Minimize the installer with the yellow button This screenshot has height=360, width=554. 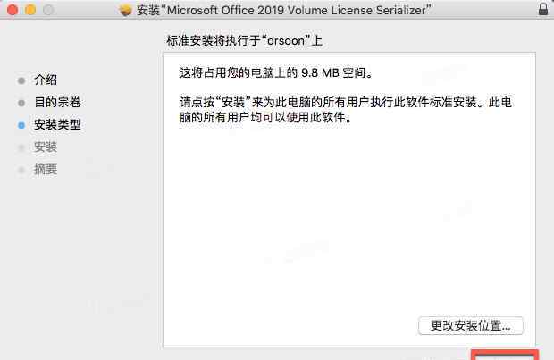[29, 10]
